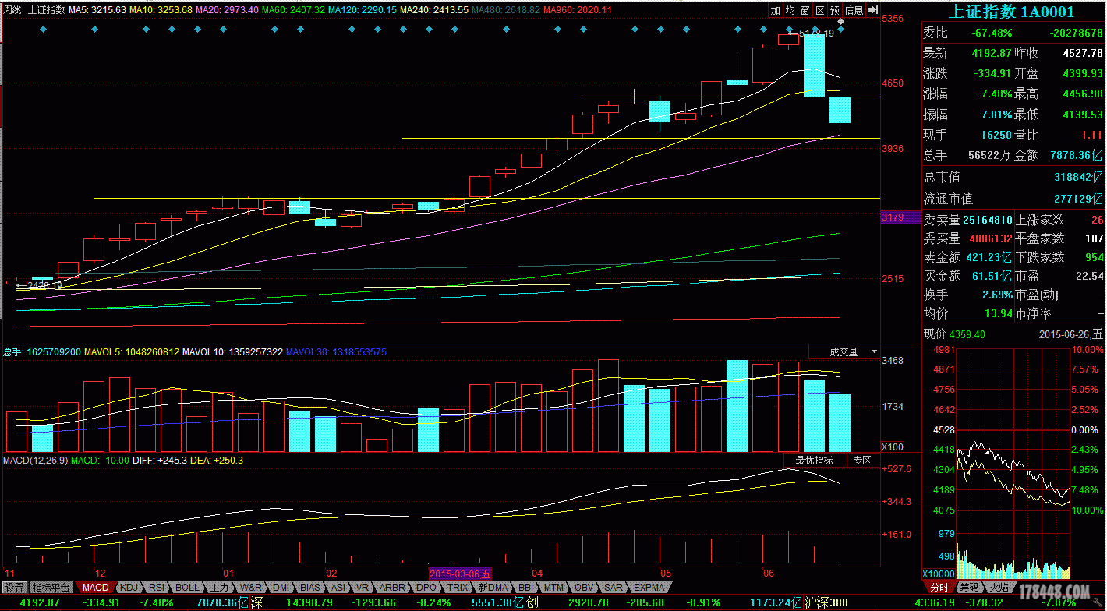Screen dimensions: 1107x611
Task: Click the 下跌家数 count 954
Action: 1094,257
